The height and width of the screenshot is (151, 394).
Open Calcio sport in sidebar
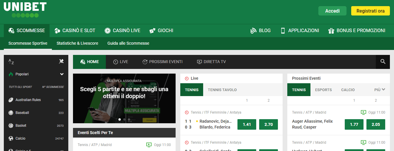36,138
